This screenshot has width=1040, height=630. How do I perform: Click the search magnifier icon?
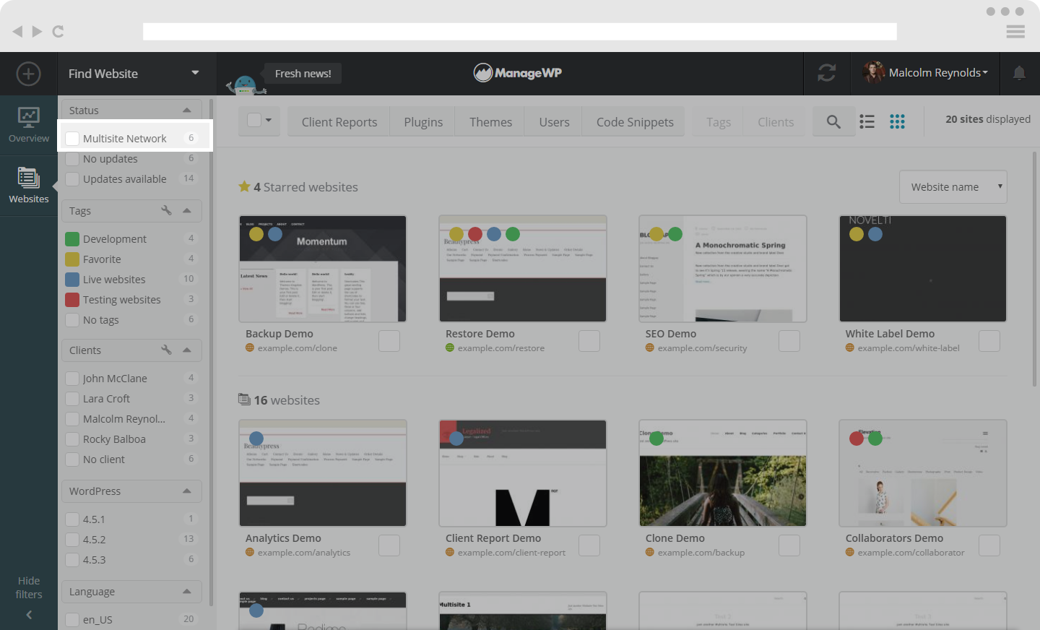pyautogui.click(x=833, y=122)
